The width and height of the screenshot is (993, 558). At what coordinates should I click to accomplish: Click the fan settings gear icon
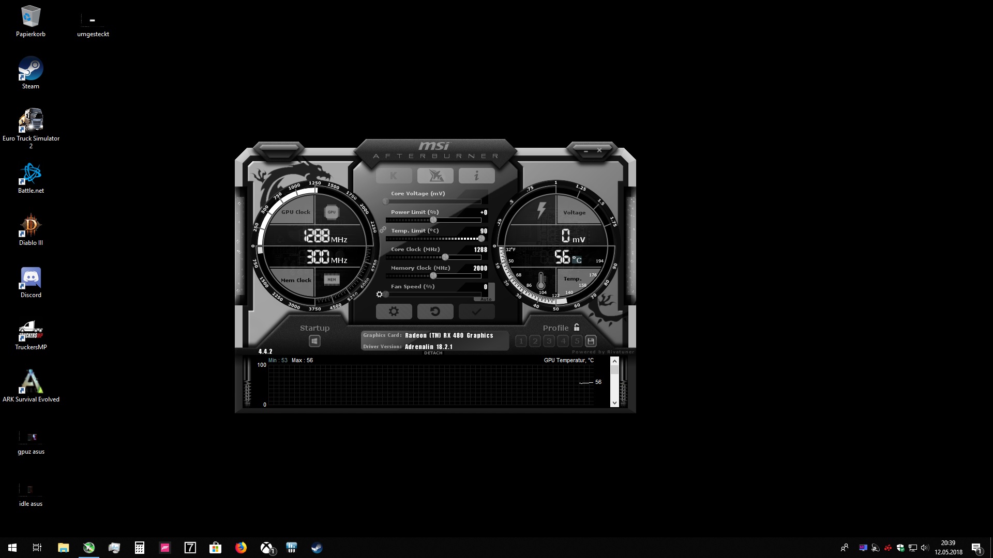pos(379,294)
